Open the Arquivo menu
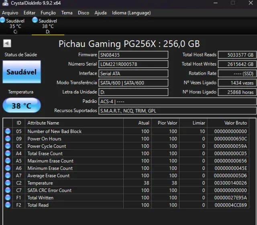Image resolution: width=257 pixels, height=225 pixels. point(10,13)
